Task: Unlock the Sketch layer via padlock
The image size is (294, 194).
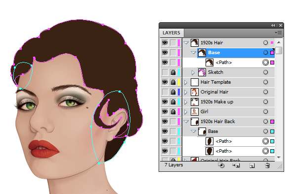Action: 173,72
